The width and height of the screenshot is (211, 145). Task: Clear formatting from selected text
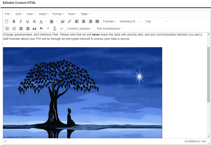pos(55,29)
